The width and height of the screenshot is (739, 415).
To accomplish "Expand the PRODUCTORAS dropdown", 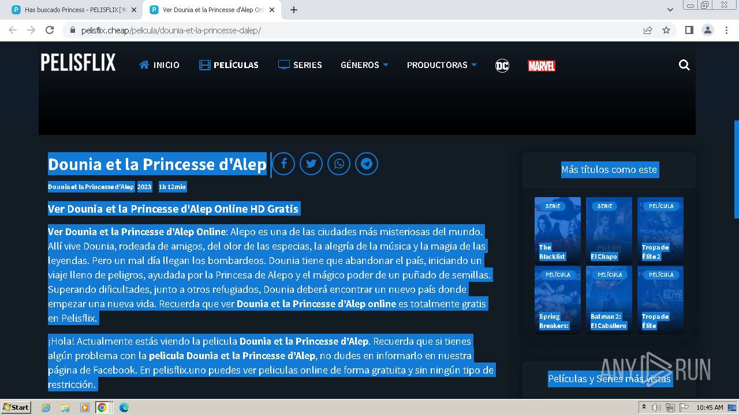I will 442,65.
